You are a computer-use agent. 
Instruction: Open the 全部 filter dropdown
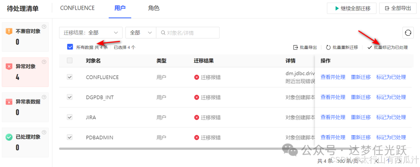pos(141,33)
